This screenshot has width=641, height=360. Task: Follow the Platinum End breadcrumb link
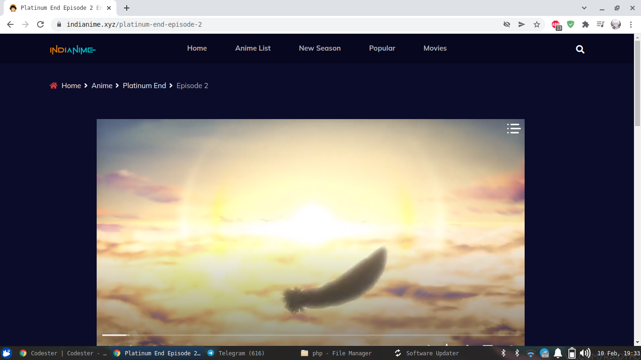coord(144,85)
